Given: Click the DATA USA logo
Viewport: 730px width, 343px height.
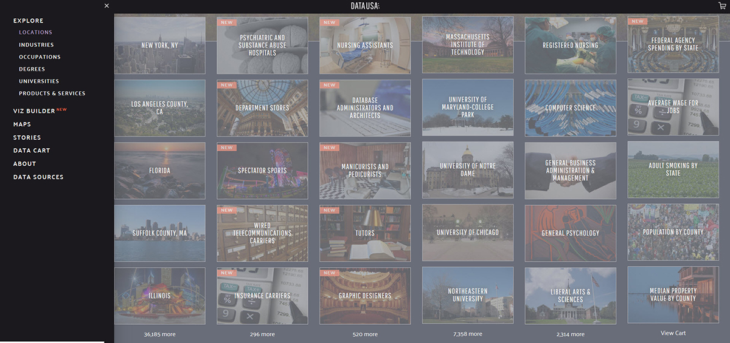Looking at the screenshot, I should 365,6.
